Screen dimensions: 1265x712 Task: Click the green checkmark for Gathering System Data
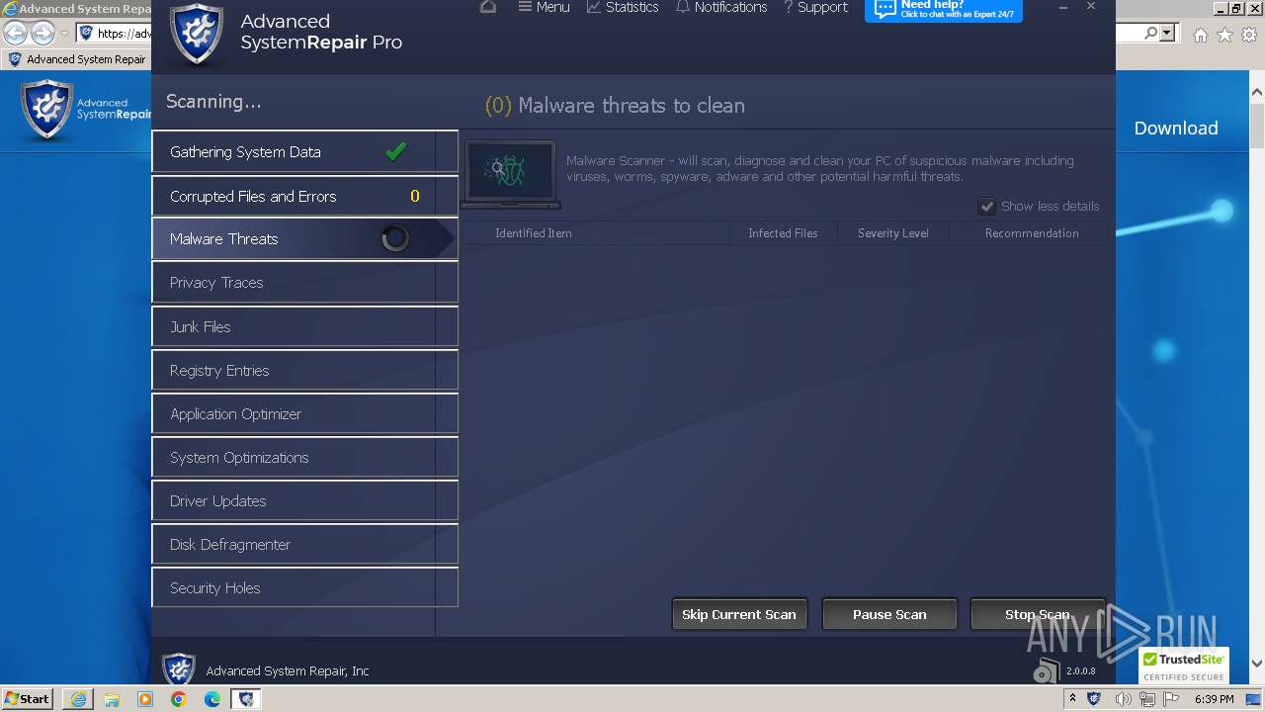[x=396, y=151]
